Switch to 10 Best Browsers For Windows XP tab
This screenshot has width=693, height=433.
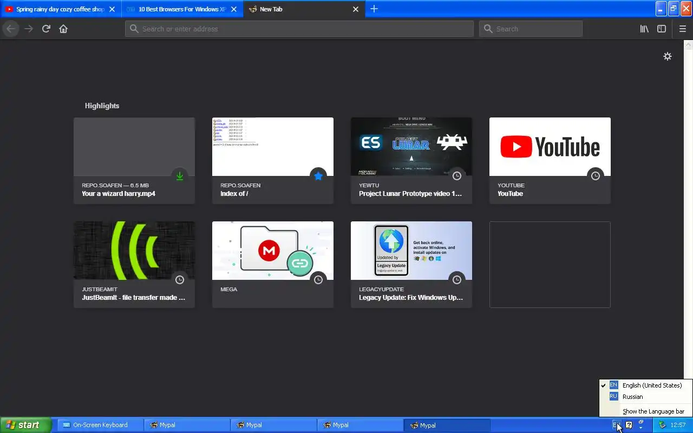coord(182,9)
